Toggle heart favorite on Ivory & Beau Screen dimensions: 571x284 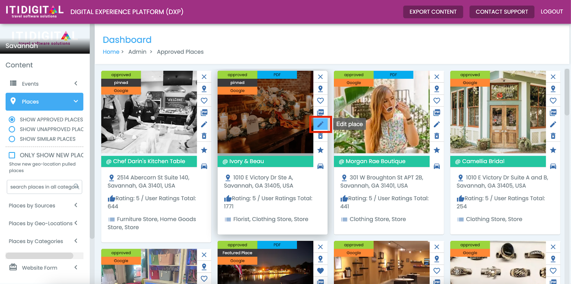(320, 100)
